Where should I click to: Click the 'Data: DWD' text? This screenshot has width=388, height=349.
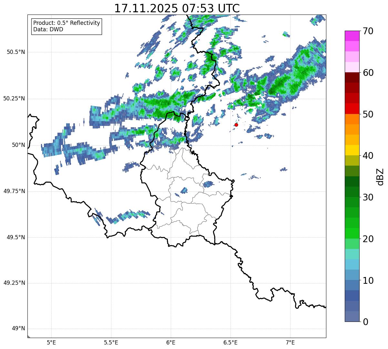pos(48,29)
